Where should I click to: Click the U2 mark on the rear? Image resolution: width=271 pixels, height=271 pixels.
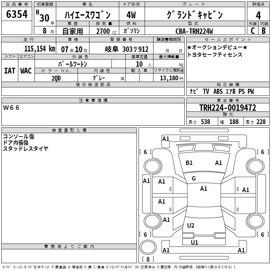[x=191, y=226]
